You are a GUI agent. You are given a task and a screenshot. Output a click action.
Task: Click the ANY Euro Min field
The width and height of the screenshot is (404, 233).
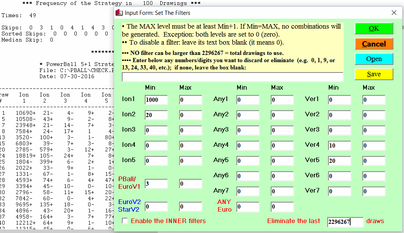pyautogui.click(x=248, y=207)
